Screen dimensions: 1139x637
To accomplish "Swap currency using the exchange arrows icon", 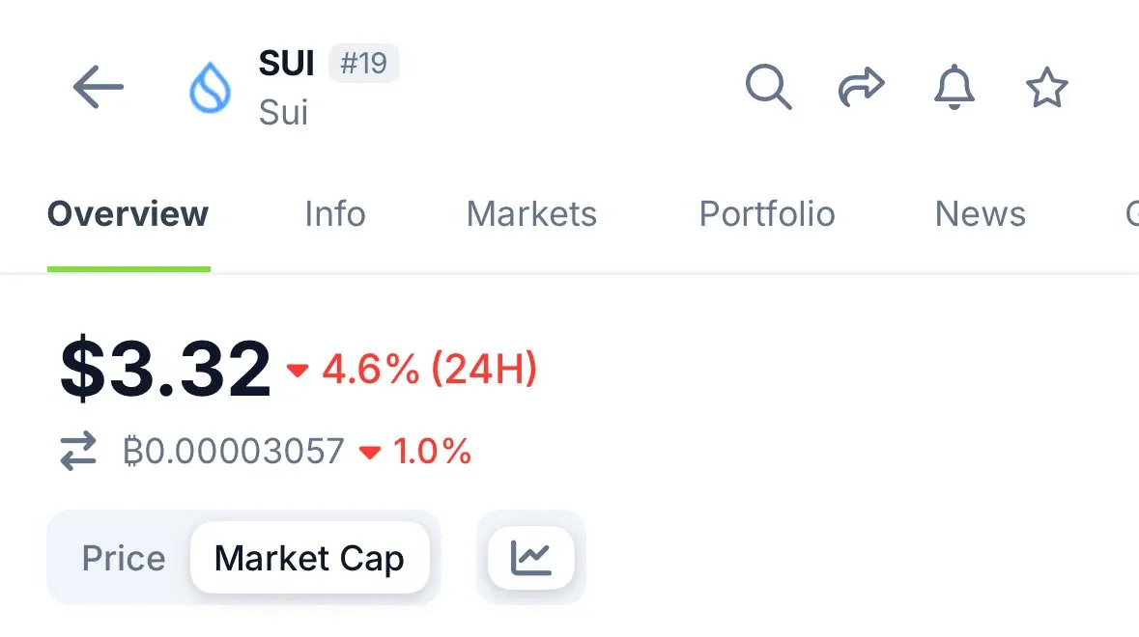I will tap(78, 451).
